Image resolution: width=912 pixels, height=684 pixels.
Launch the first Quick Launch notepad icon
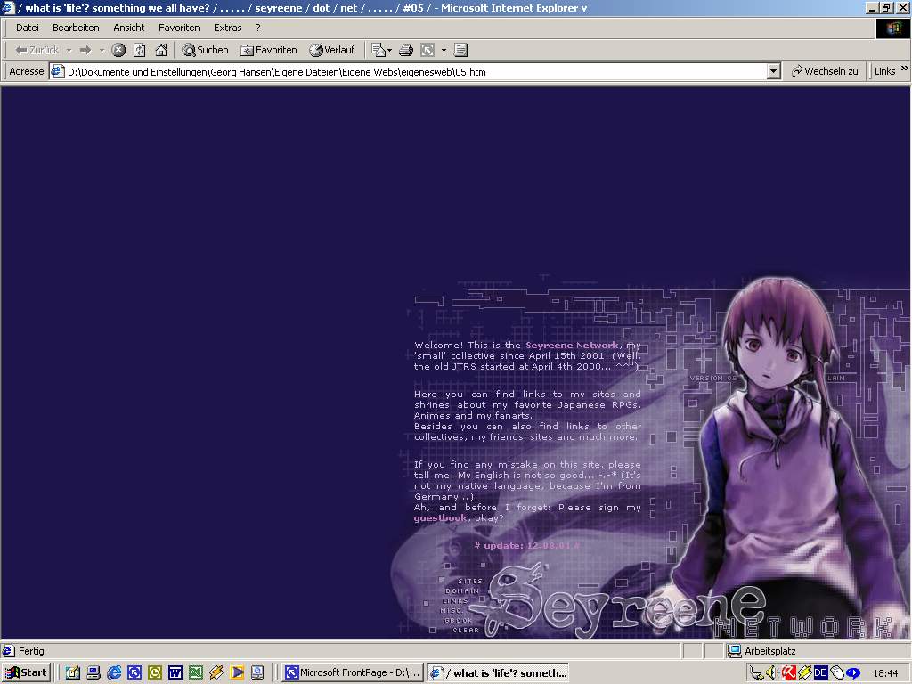click(72, 672)
